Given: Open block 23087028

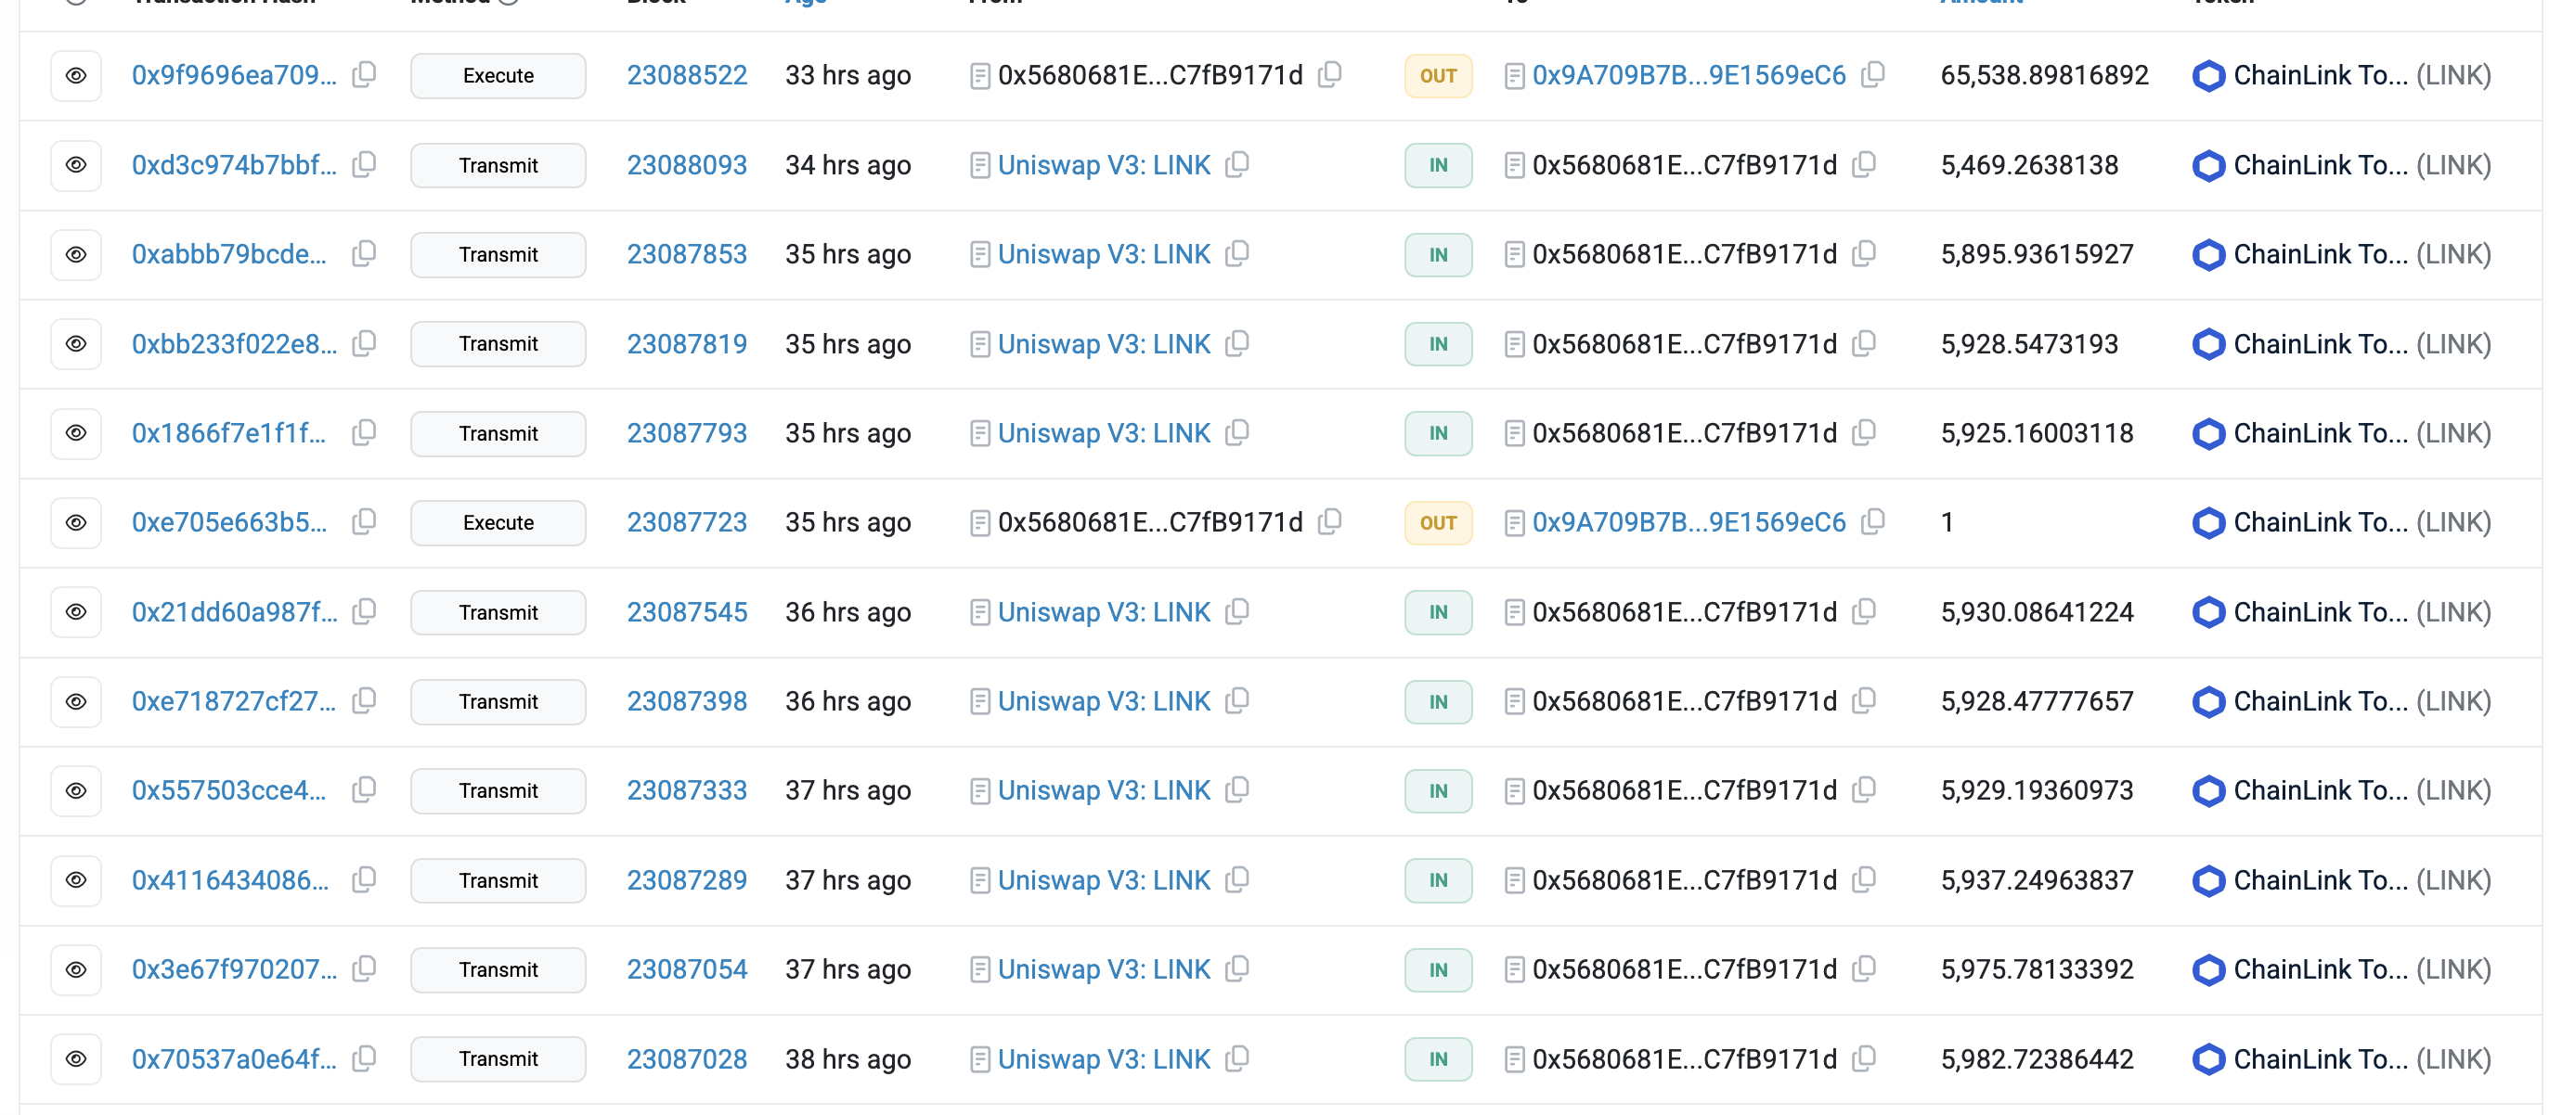Looking at the screenshot, I should [687, 1058].
